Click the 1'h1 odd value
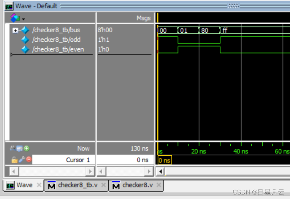The height and width of the screenshot is (199, 290). click(103, 39)
